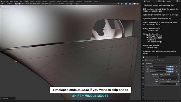
Task: Switch to the Compositing workspace tab
Action: [x=79, y=1]
